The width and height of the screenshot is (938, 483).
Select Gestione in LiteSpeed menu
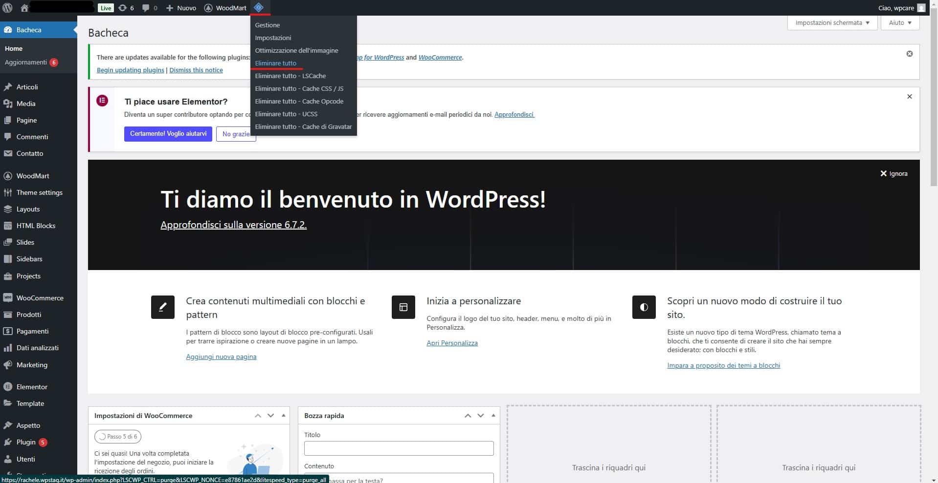pyautogui.click(x=268, y=25)
